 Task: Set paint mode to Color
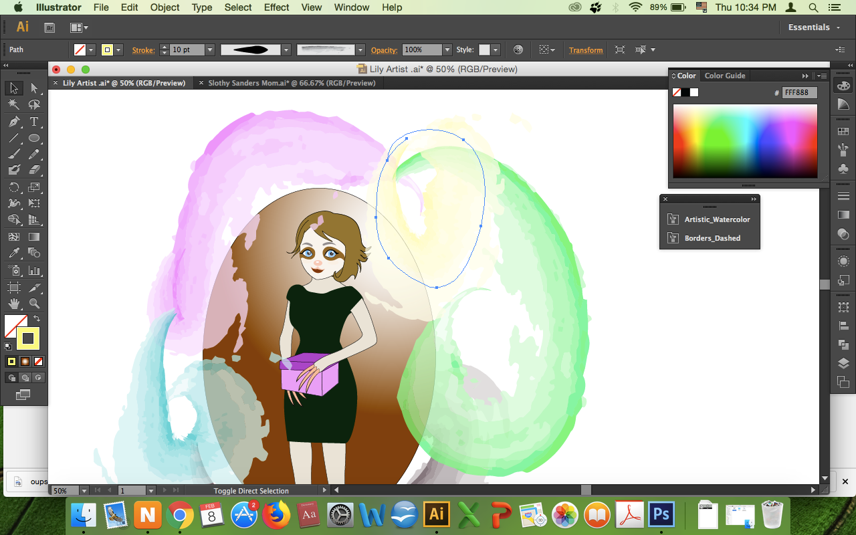pos(11,361)
